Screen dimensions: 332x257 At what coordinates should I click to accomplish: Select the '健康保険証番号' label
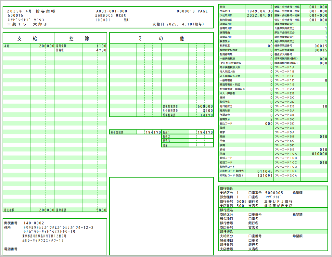click(x=283, y=46)
